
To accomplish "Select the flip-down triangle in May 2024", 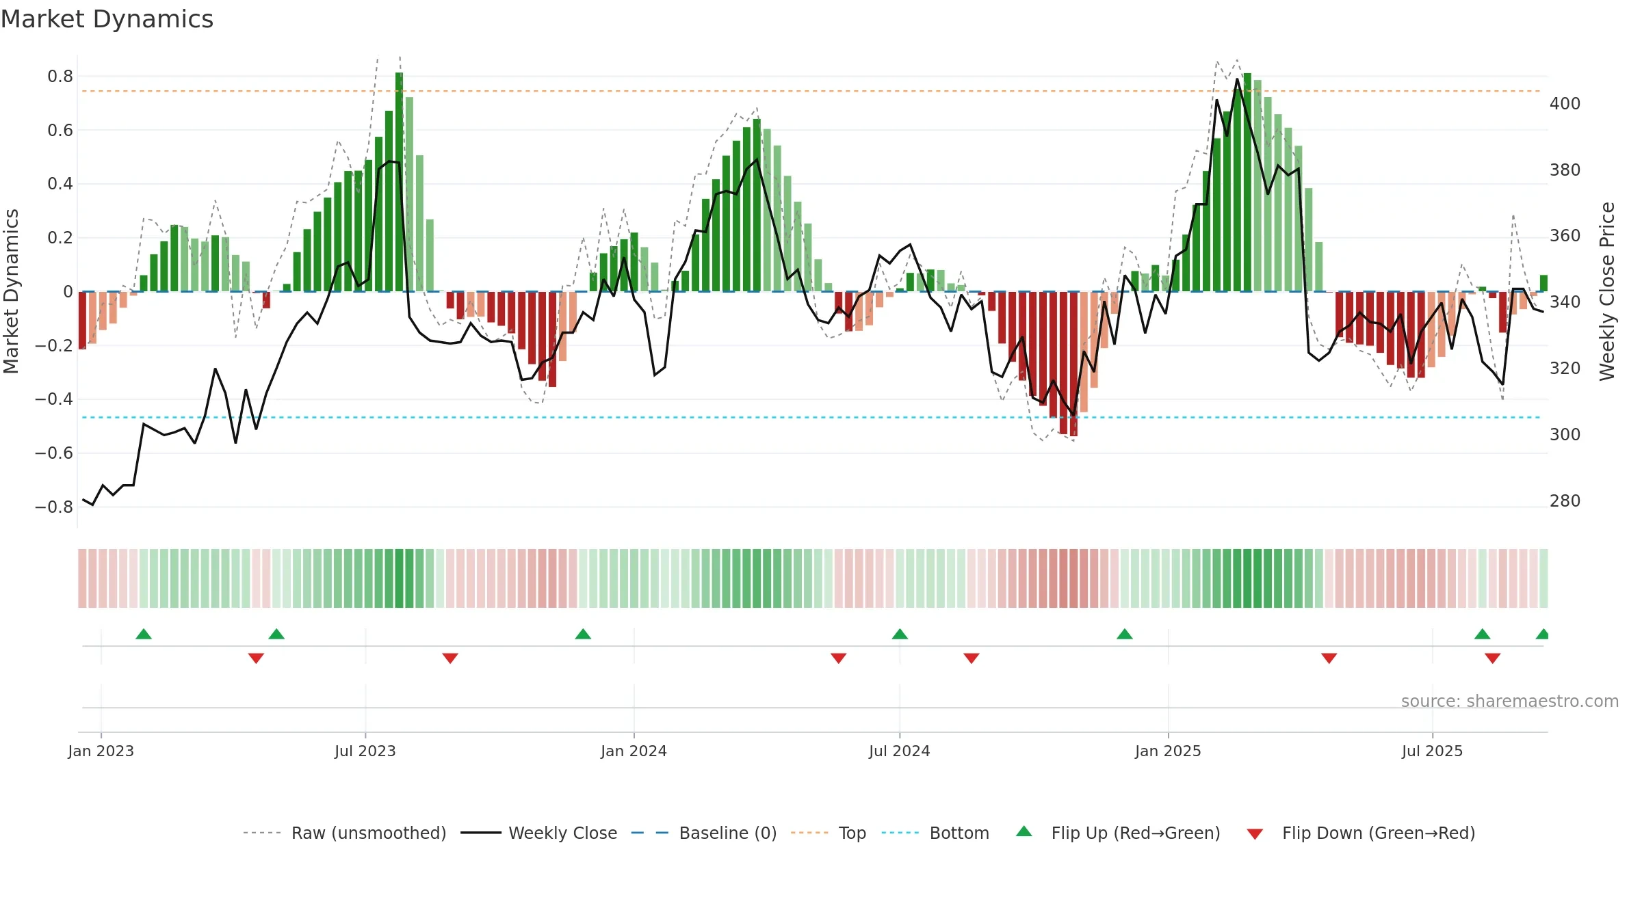I will click(839, 658).
